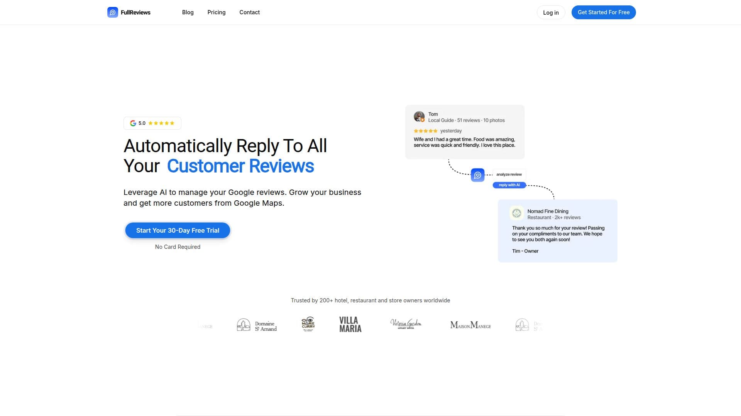The width and height of the screenshot is (741, 416).
Task: Click 'Thank you so much for your review' reply
Action: click(558, 234)
